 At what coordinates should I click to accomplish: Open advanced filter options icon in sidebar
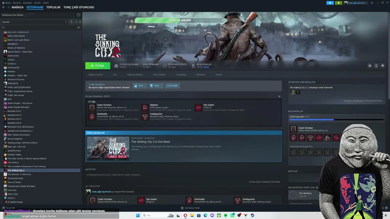[x=79, y=28]
